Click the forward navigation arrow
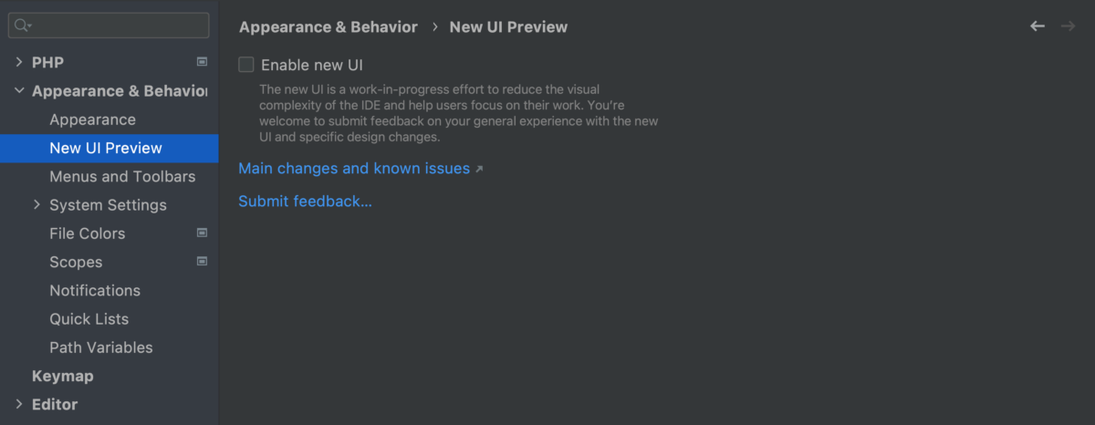 pyautogui.click(x=1068, y=26)
